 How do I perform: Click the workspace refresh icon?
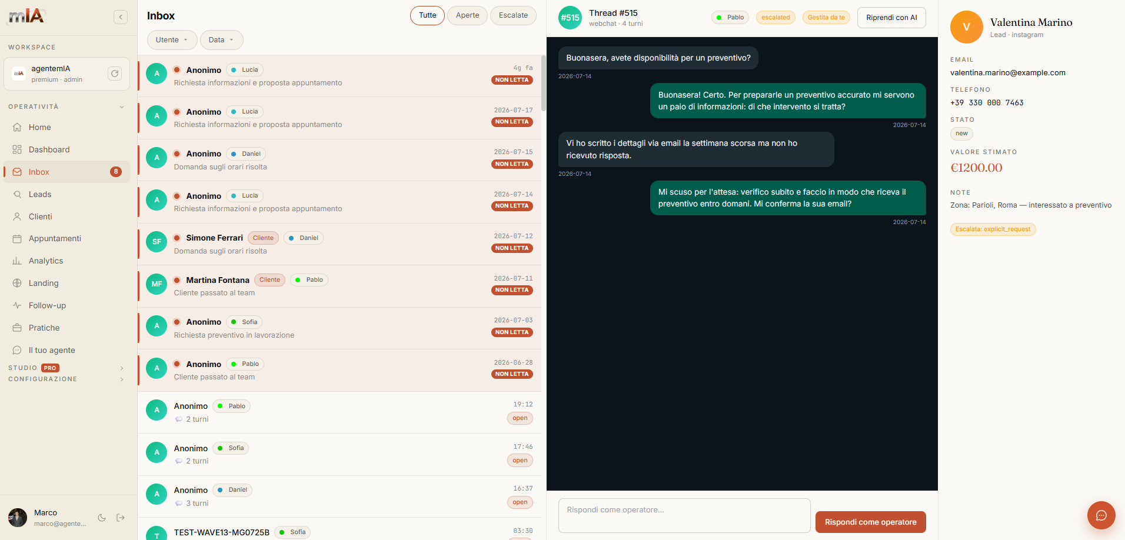click(x=115, y=74)
